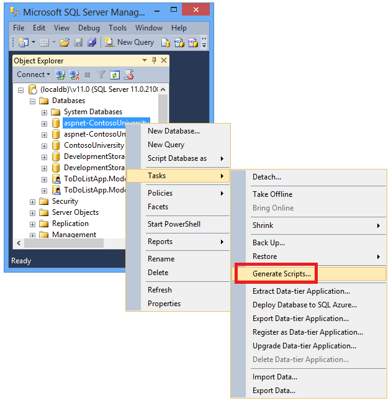Click the Filter funnel icon
391x403 pixels.
click(x=101, y=75)
